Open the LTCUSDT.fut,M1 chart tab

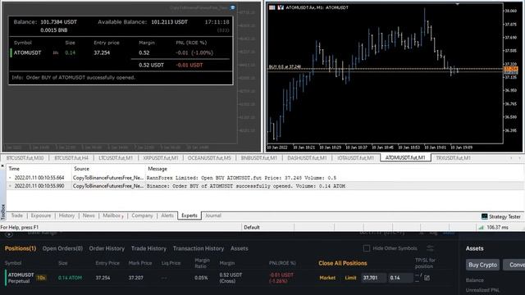tap(116, 158)
